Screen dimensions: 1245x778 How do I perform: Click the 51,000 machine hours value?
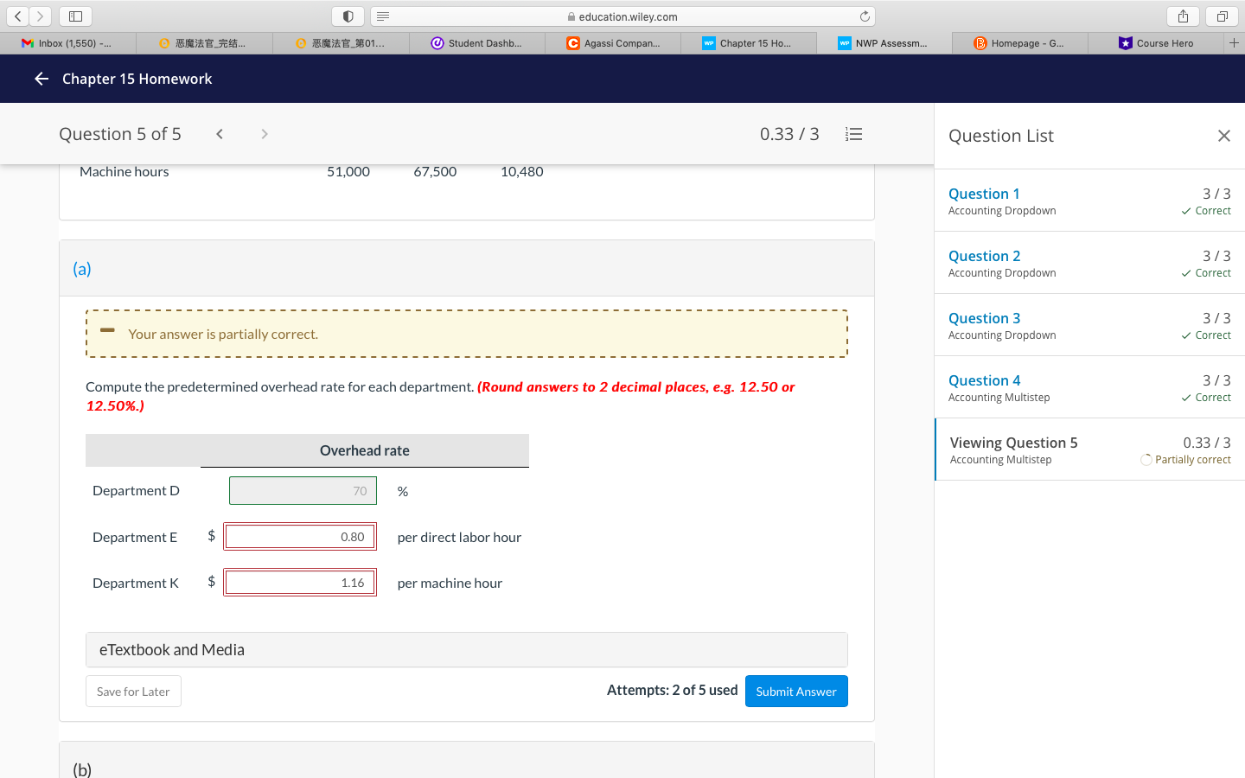tap(348, 171)
